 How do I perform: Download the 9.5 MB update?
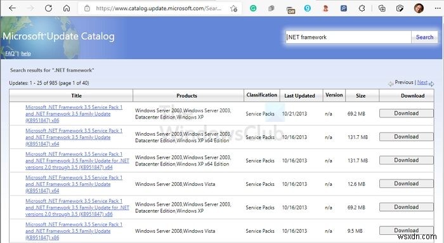(407, 230)
